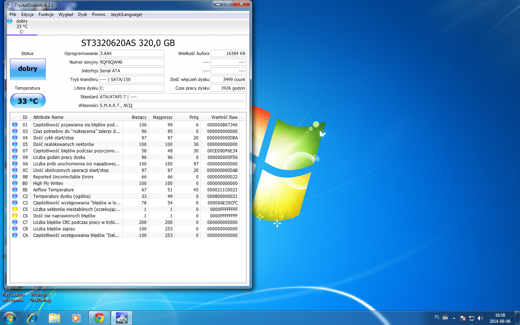Image resolution: width=520 pixels, height=325 pixels.
Task: Click status orb for attribute 05 row
Action: tap(15, 144)
